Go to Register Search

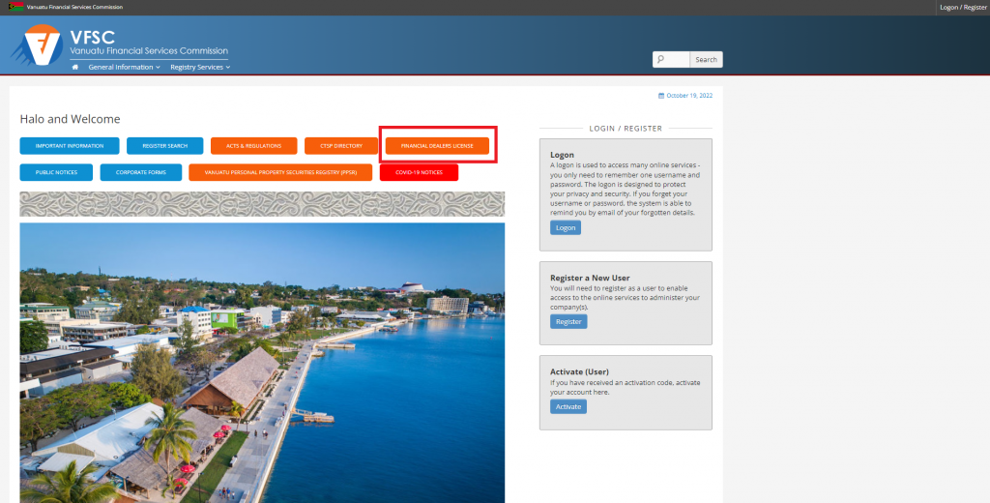point(164,146)
